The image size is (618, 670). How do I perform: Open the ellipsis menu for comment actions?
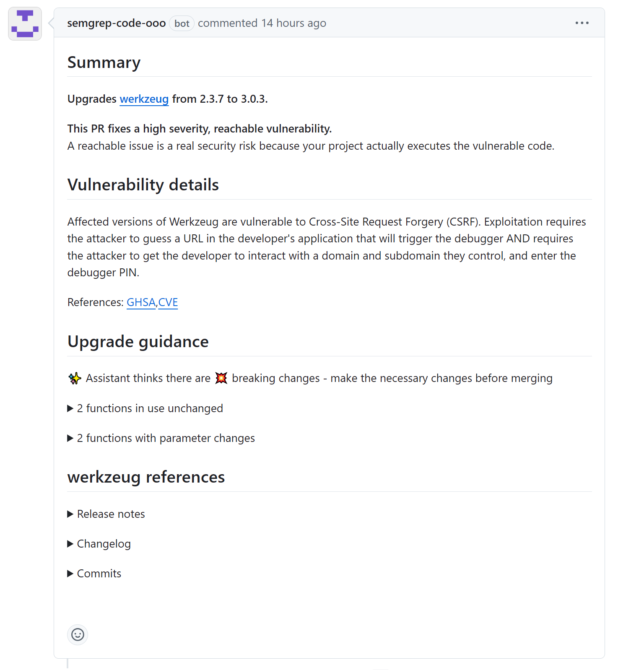(x=582, y=23)
